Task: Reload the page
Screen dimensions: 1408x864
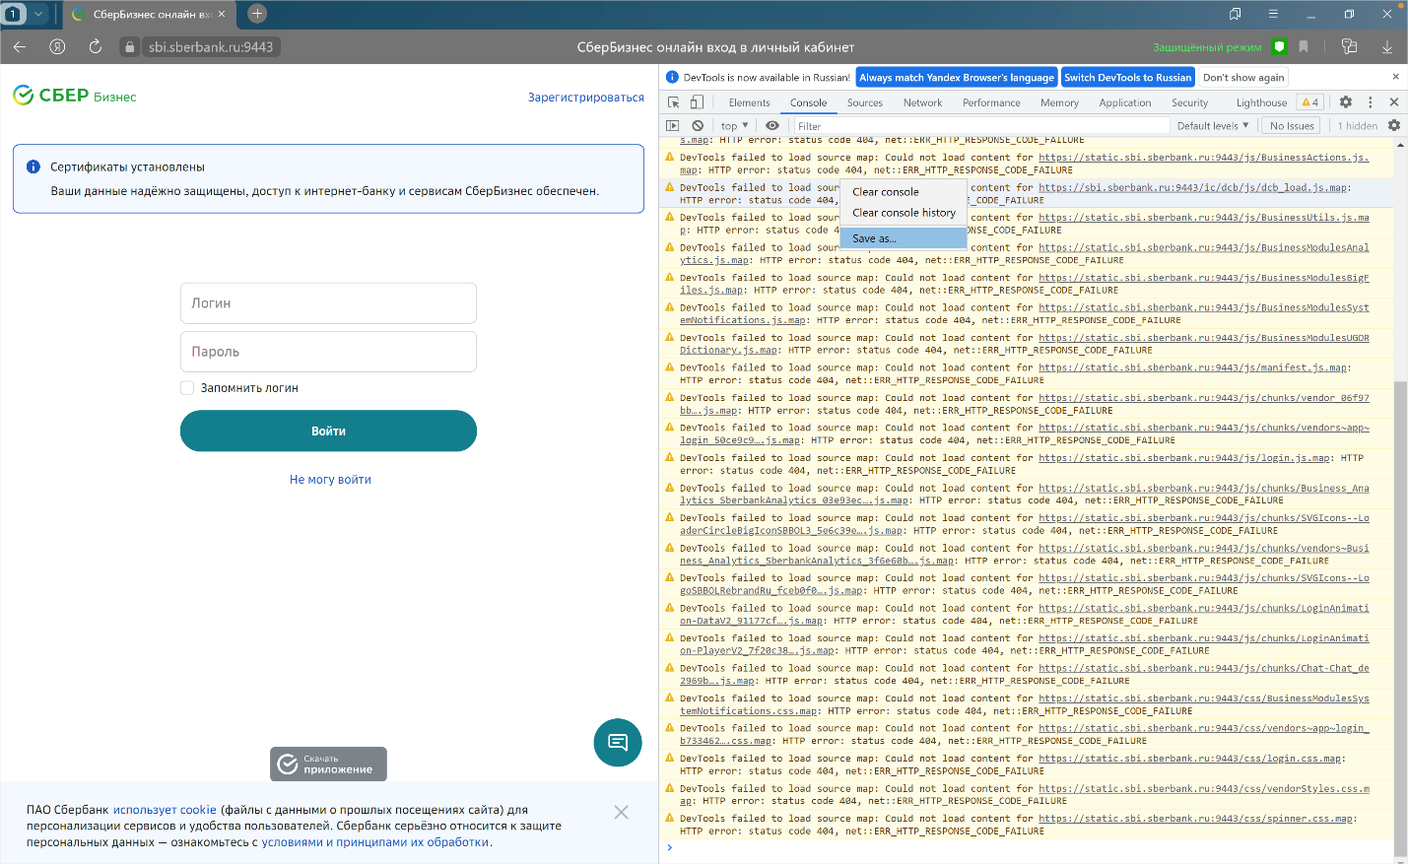Action: click(96, 46)
